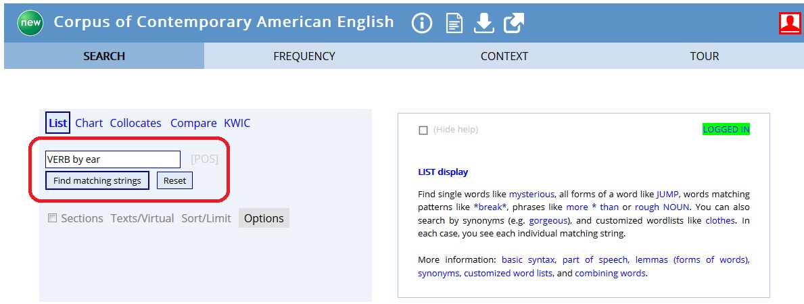Screen dimensions: 804x304
Task: Open the [POS] part-of-speech selector
Action: click(x=205, y=159)
